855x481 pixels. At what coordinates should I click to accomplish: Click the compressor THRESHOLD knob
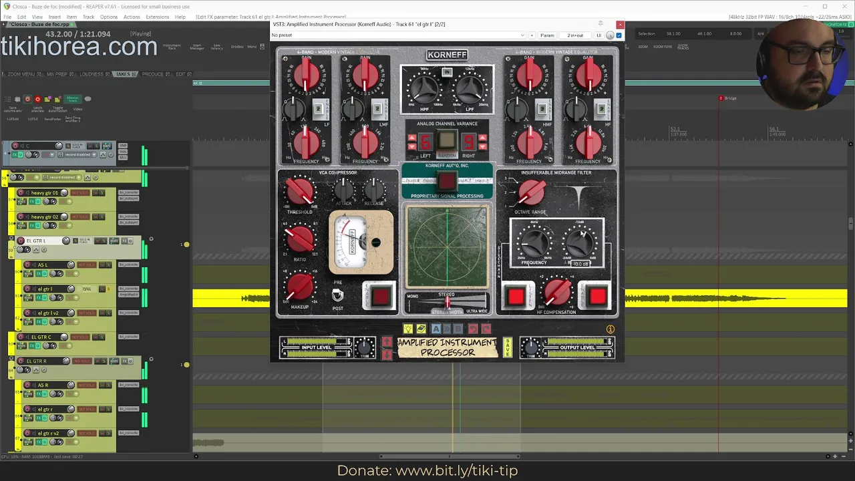(x=299, y=192)
